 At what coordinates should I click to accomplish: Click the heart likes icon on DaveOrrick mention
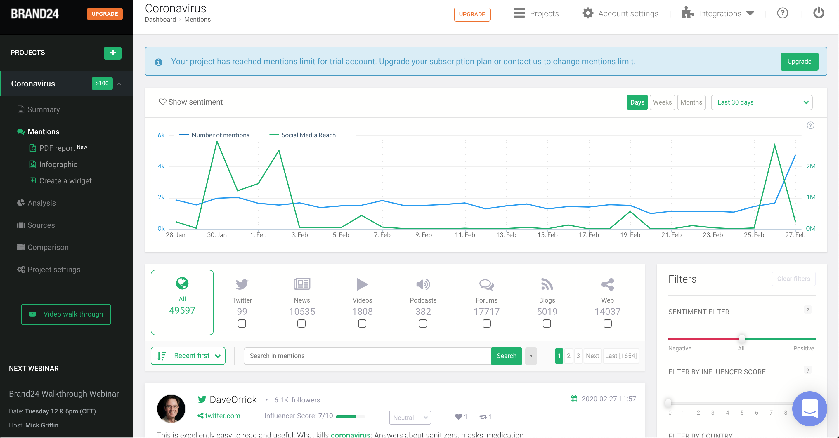pyautogui.click(x=459, y=417)
